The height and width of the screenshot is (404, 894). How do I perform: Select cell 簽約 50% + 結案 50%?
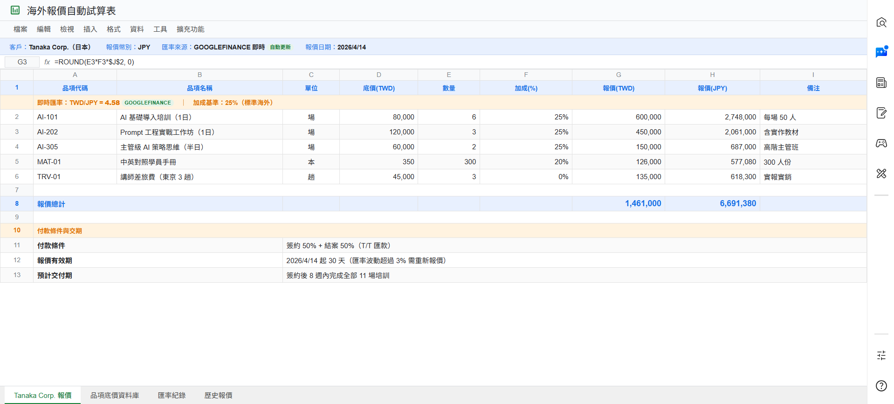coord(575,245)
